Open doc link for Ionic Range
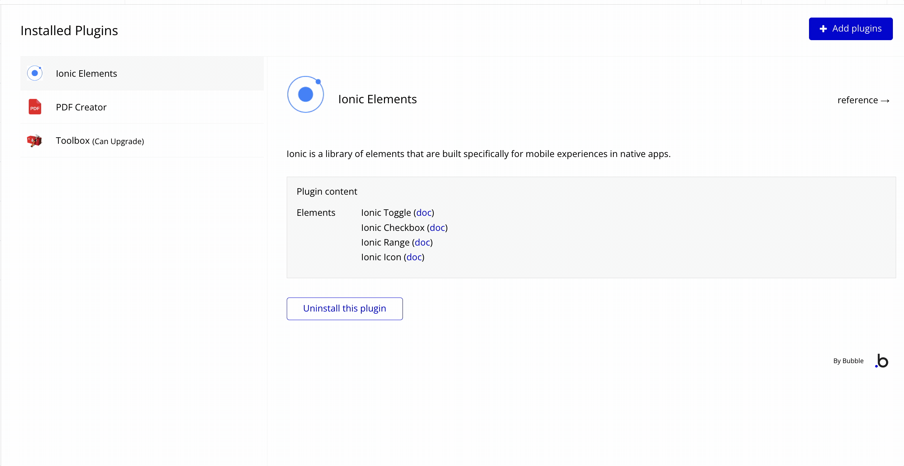The image size is (904, 466). [x=422, y=242]
